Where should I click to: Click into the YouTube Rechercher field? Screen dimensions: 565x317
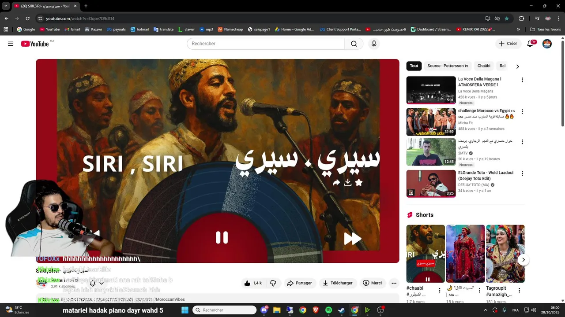pyautogui.click(x=266, y=44)
